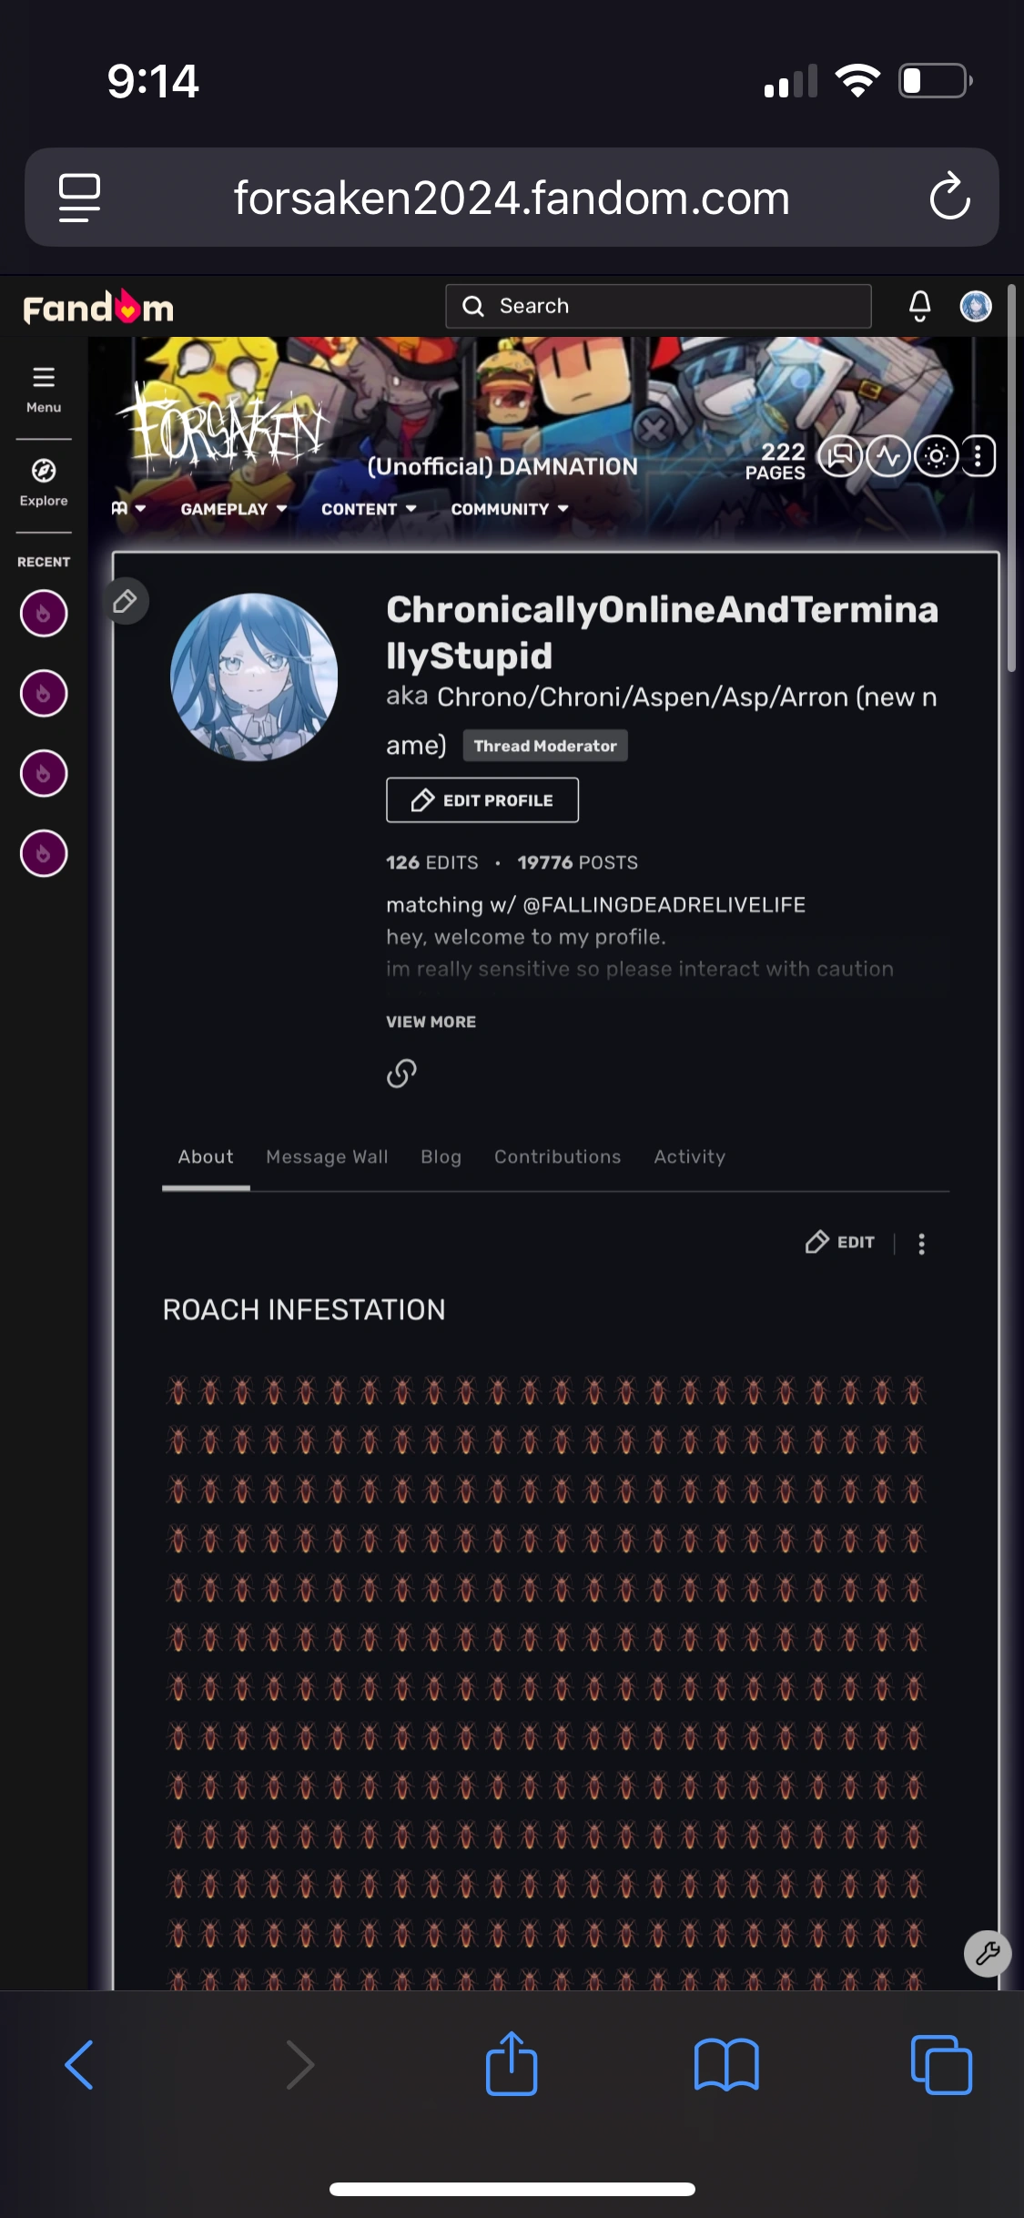Image resolution: width=1024 pixels, height=2218 pixels.
Task: Click the 126 EDITS count
Action: tap(432, 862)
